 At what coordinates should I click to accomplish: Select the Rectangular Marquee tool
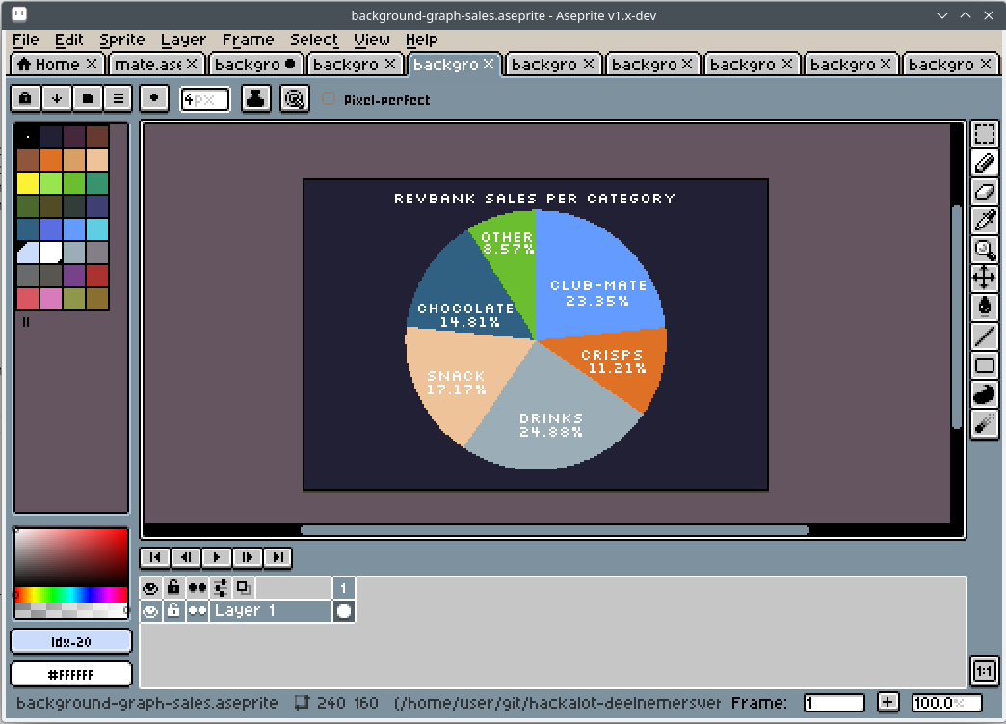coord(984,134)
